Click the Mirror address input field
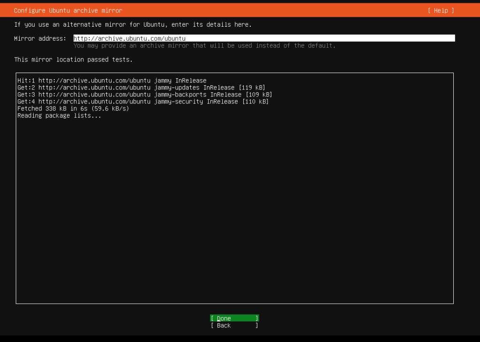Screen dimensions: 480x342 pos(262,38)
